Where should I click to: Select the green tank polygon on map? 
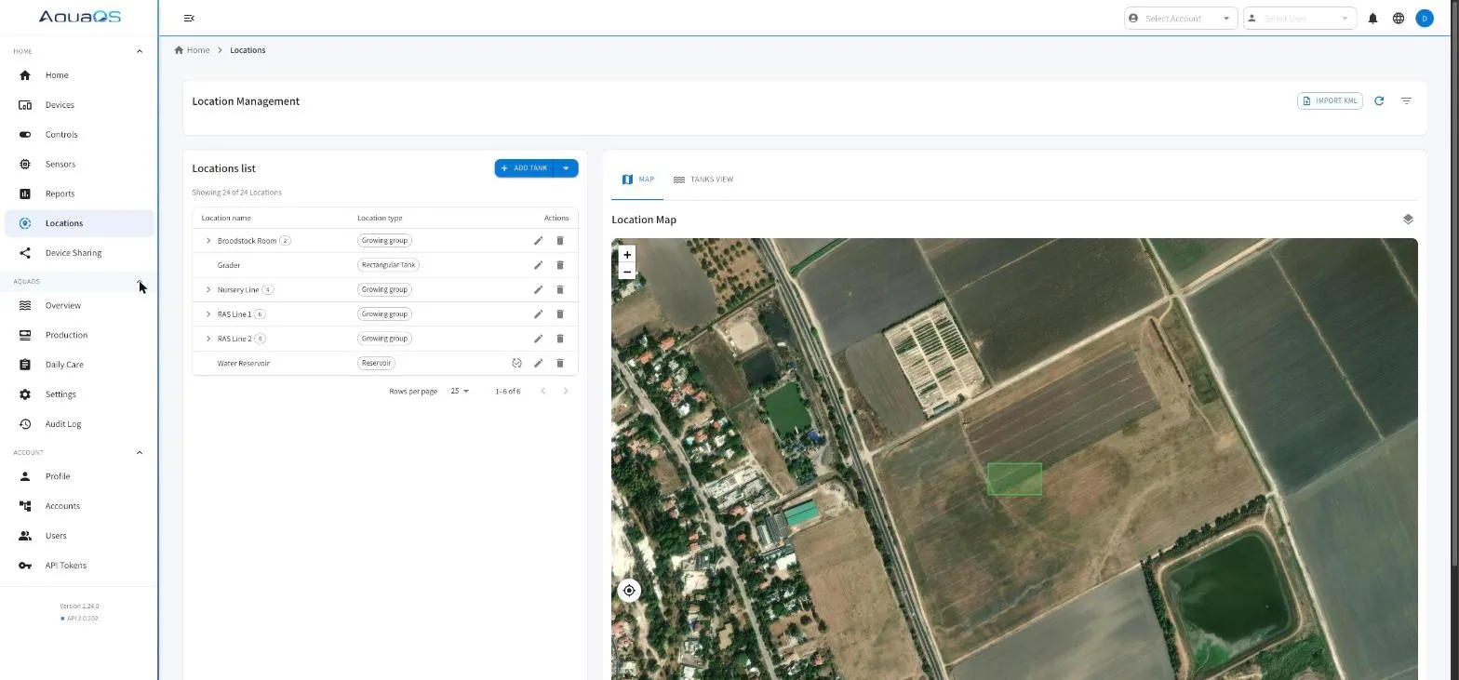point(1014,479)
